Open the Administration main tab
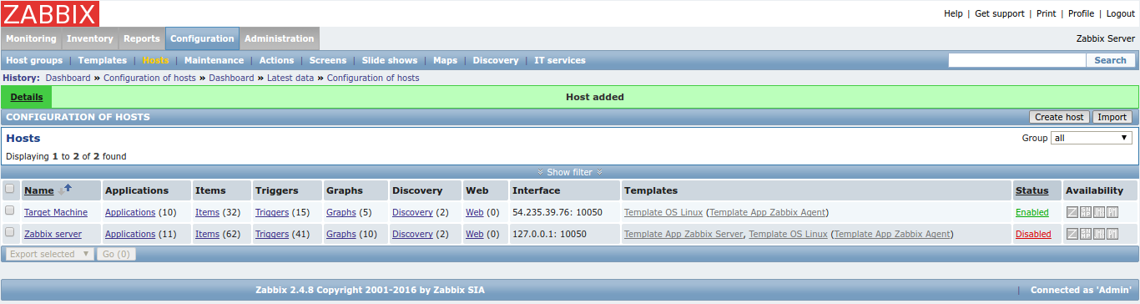The width and height of the screenshot is (1140, 304). (280, 38)
